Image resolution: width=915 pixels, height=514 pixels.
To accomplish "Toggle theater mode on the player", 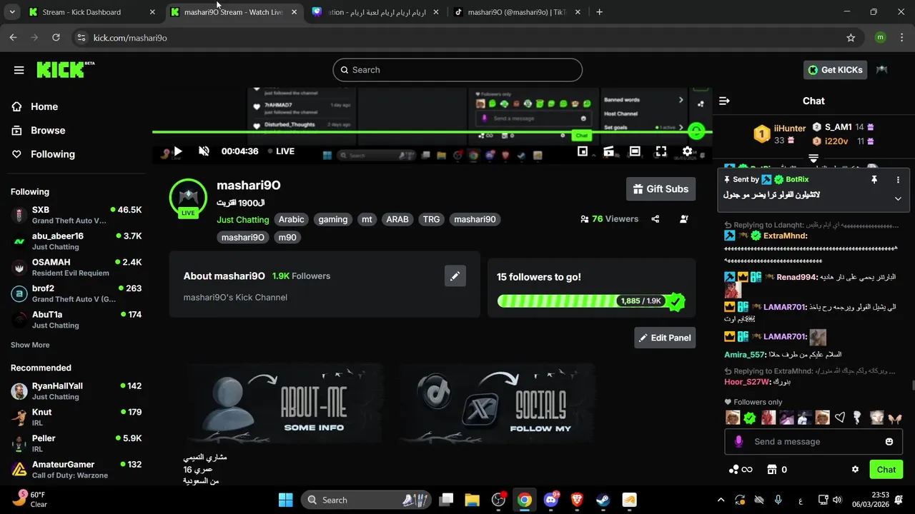I will (x=635, y=151).
